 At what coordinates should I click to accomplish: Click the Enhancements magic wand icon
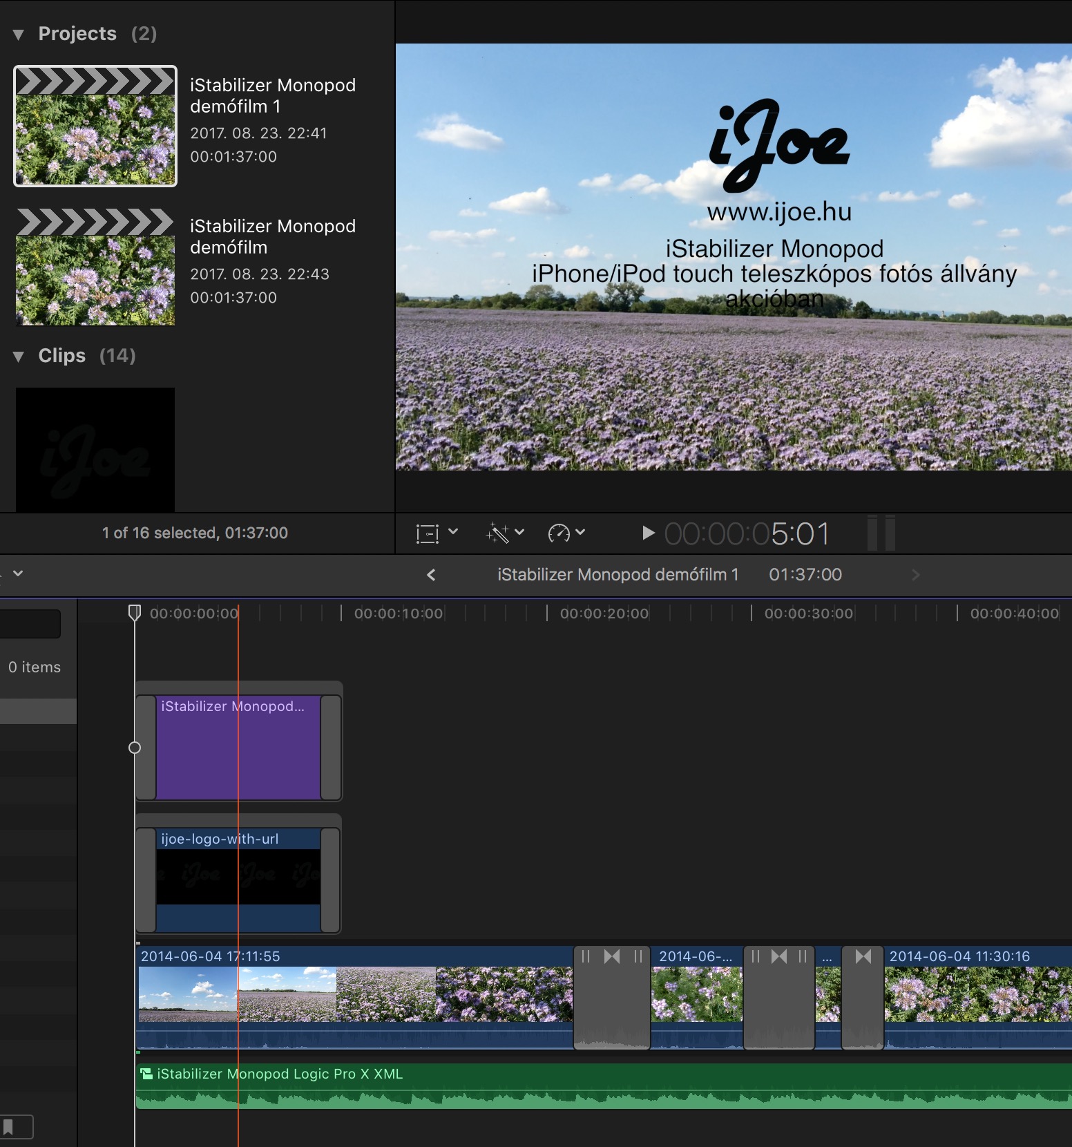click(x=497, y=533)
